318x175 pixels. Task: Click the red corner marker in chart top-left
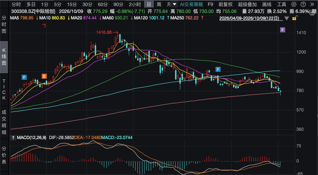(x=44, y=26)
